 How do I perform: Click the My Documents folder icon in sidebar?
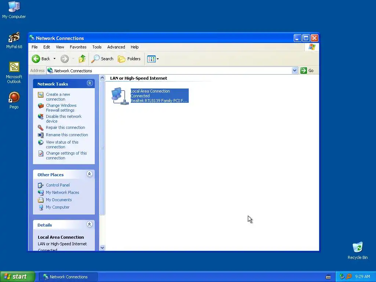(x=41, y=200)
